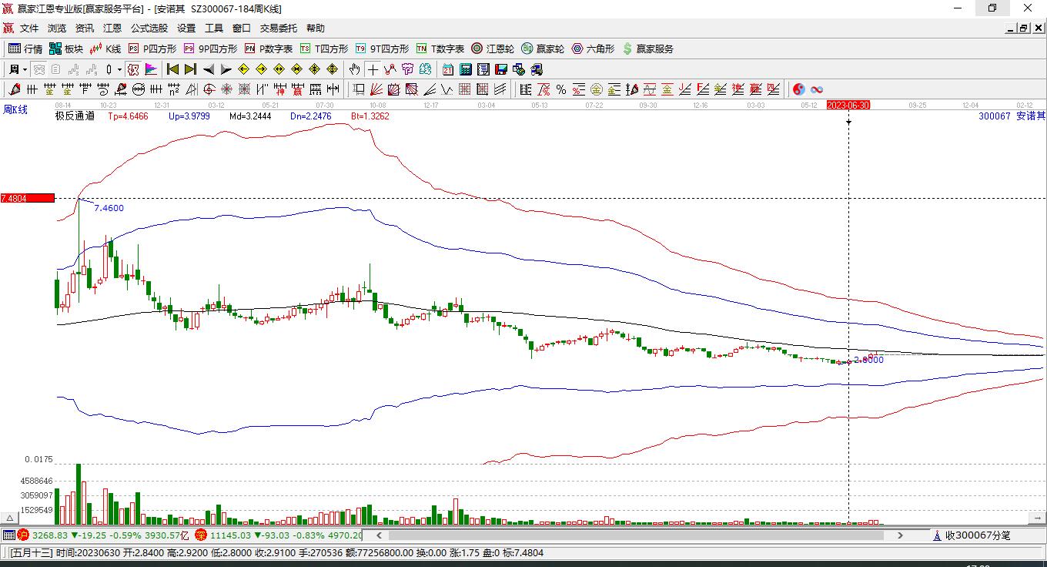Screen dimensions: 1047x567
Task: Open the T数字表 tool
Action: pyautogui.click(x=440, y=49)
